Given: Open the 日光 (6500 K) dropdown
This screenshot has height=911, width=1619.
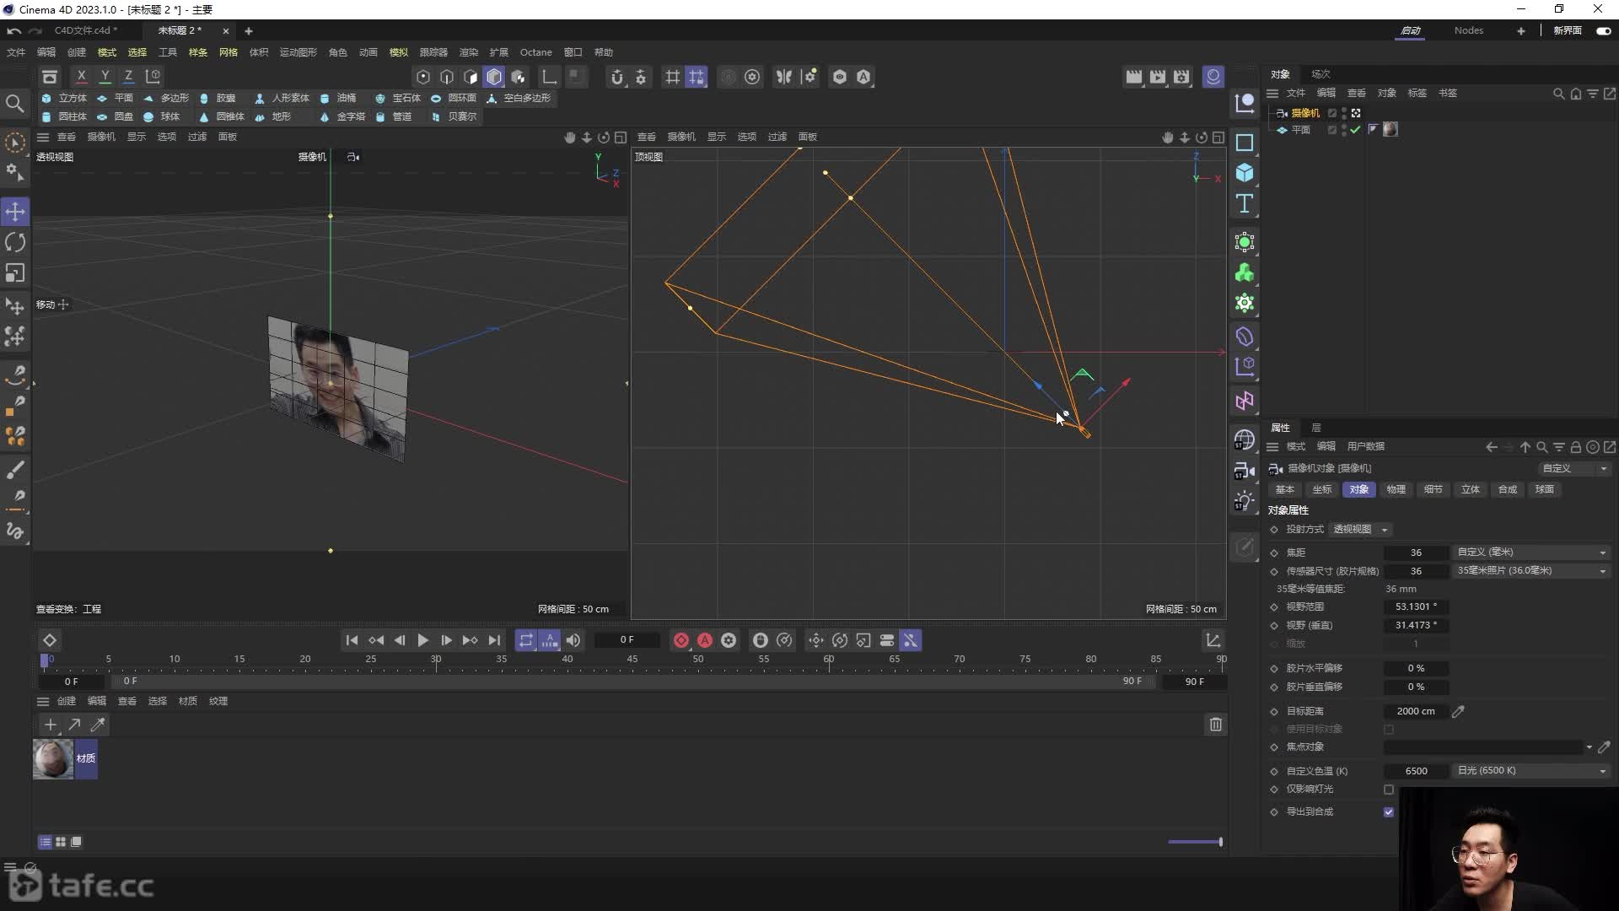Looking at the screenshot, I should tap(1531, 771).
